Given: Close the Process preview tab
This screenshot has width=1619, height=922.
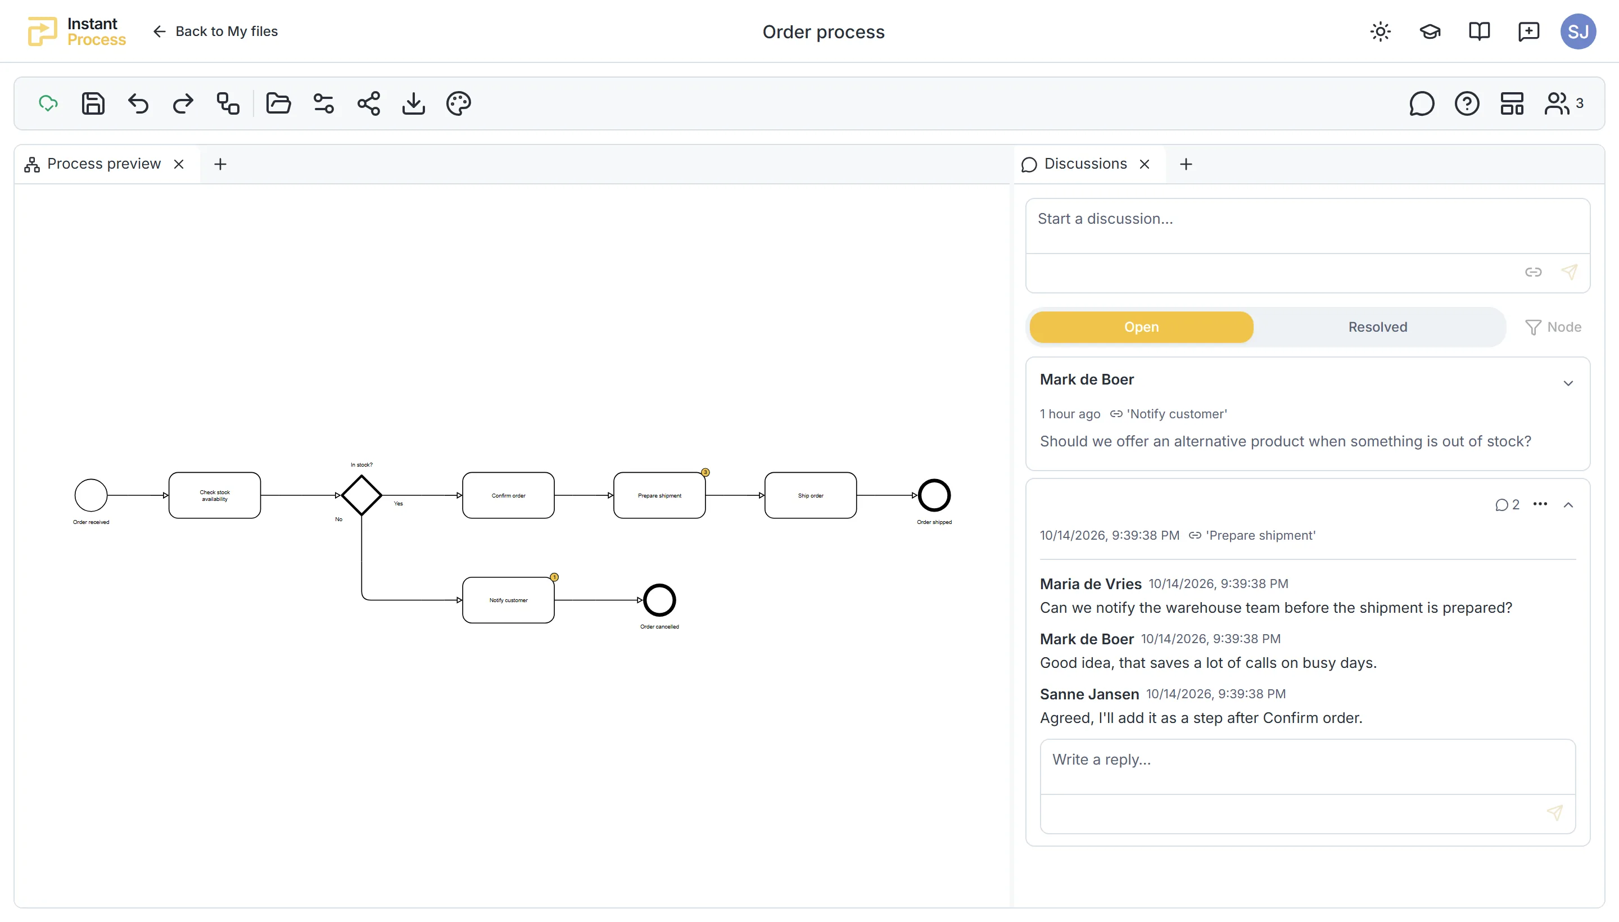Looking at the screenshot, I should pos(179,164).
